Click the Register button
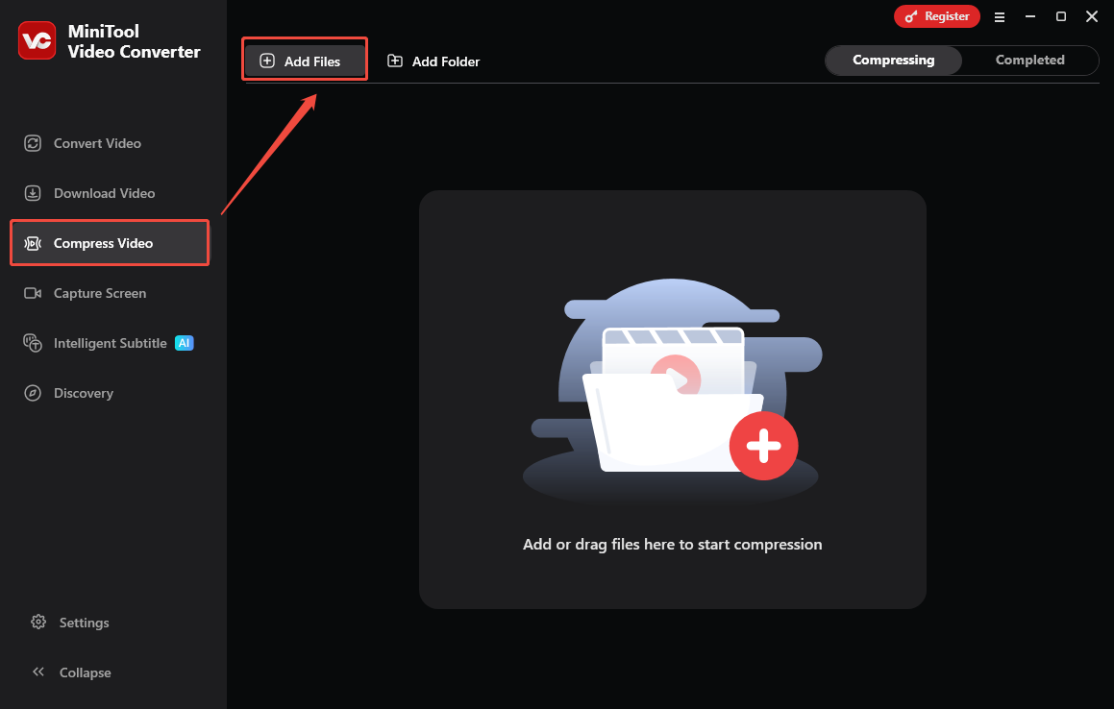The image size is (1114, 709). click(x=937, y=16)
